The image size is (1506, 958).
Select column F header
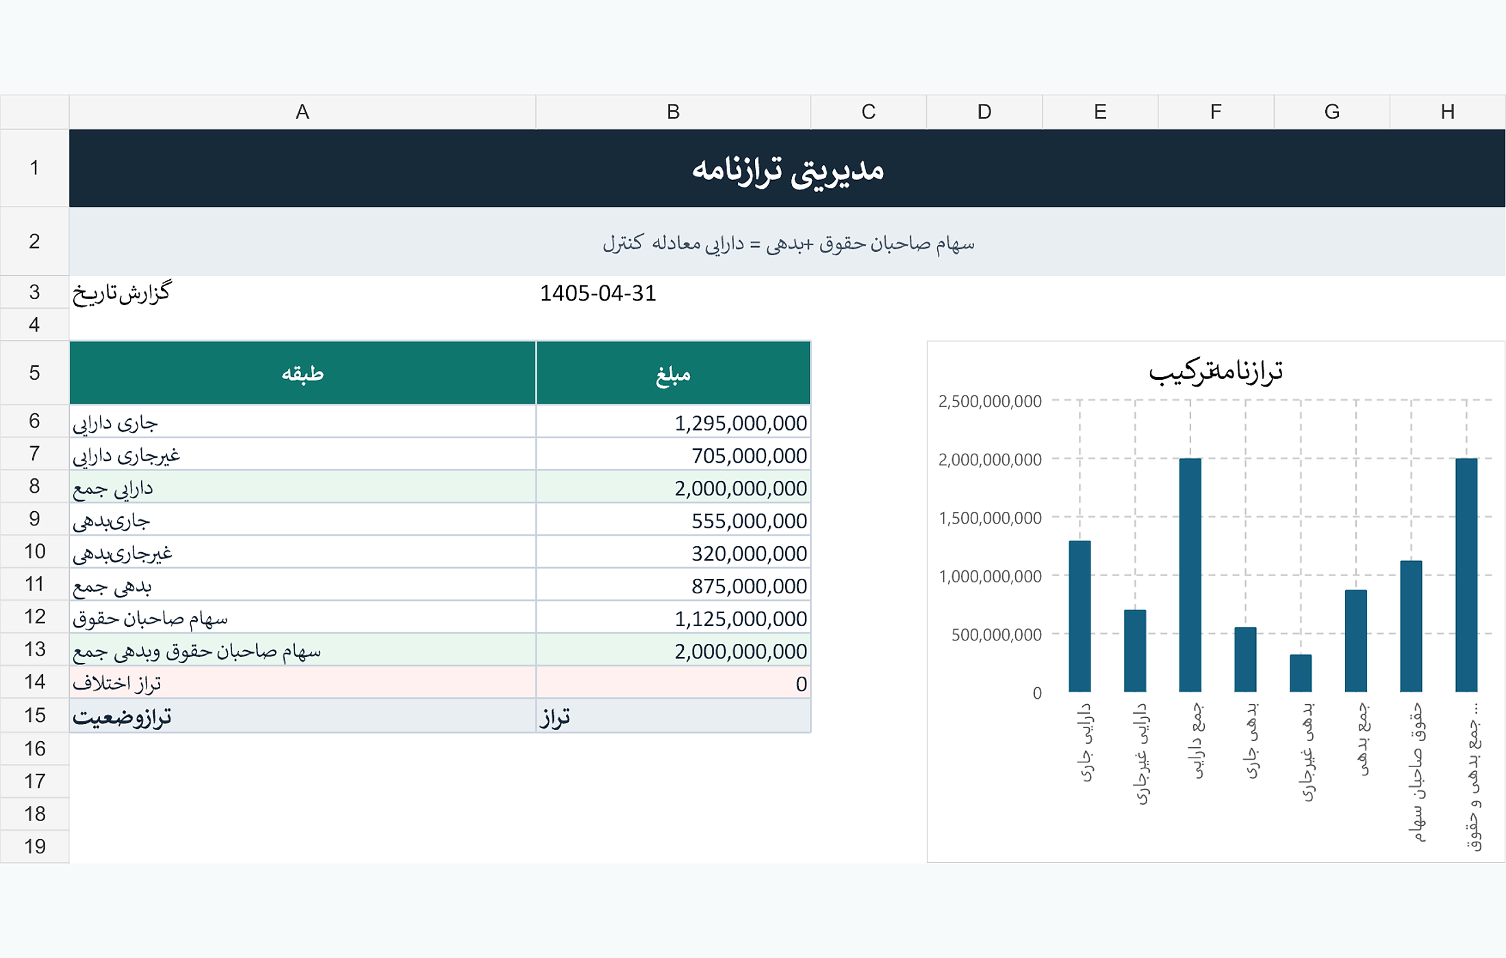[x=1215, y=112]
